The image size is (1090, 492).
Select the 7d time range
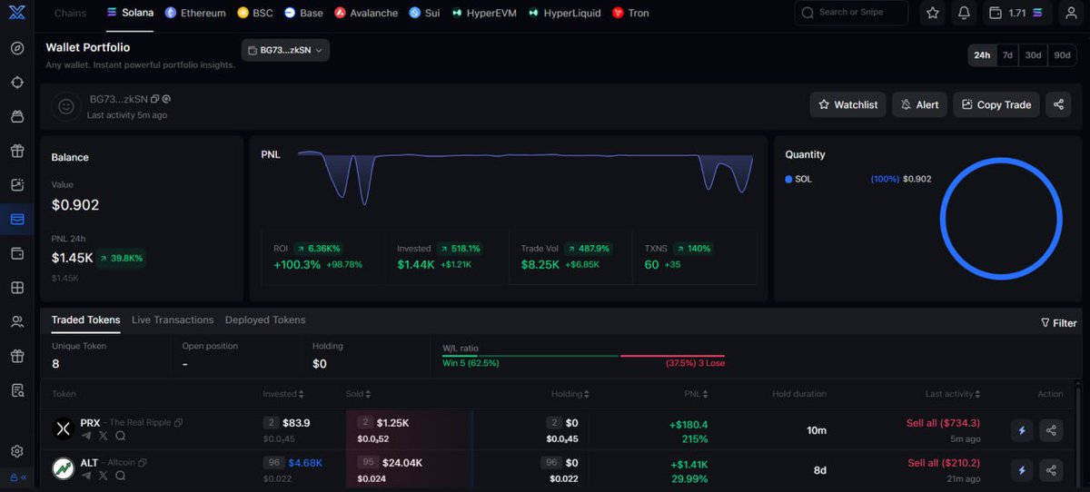[x=1007, y=55]
